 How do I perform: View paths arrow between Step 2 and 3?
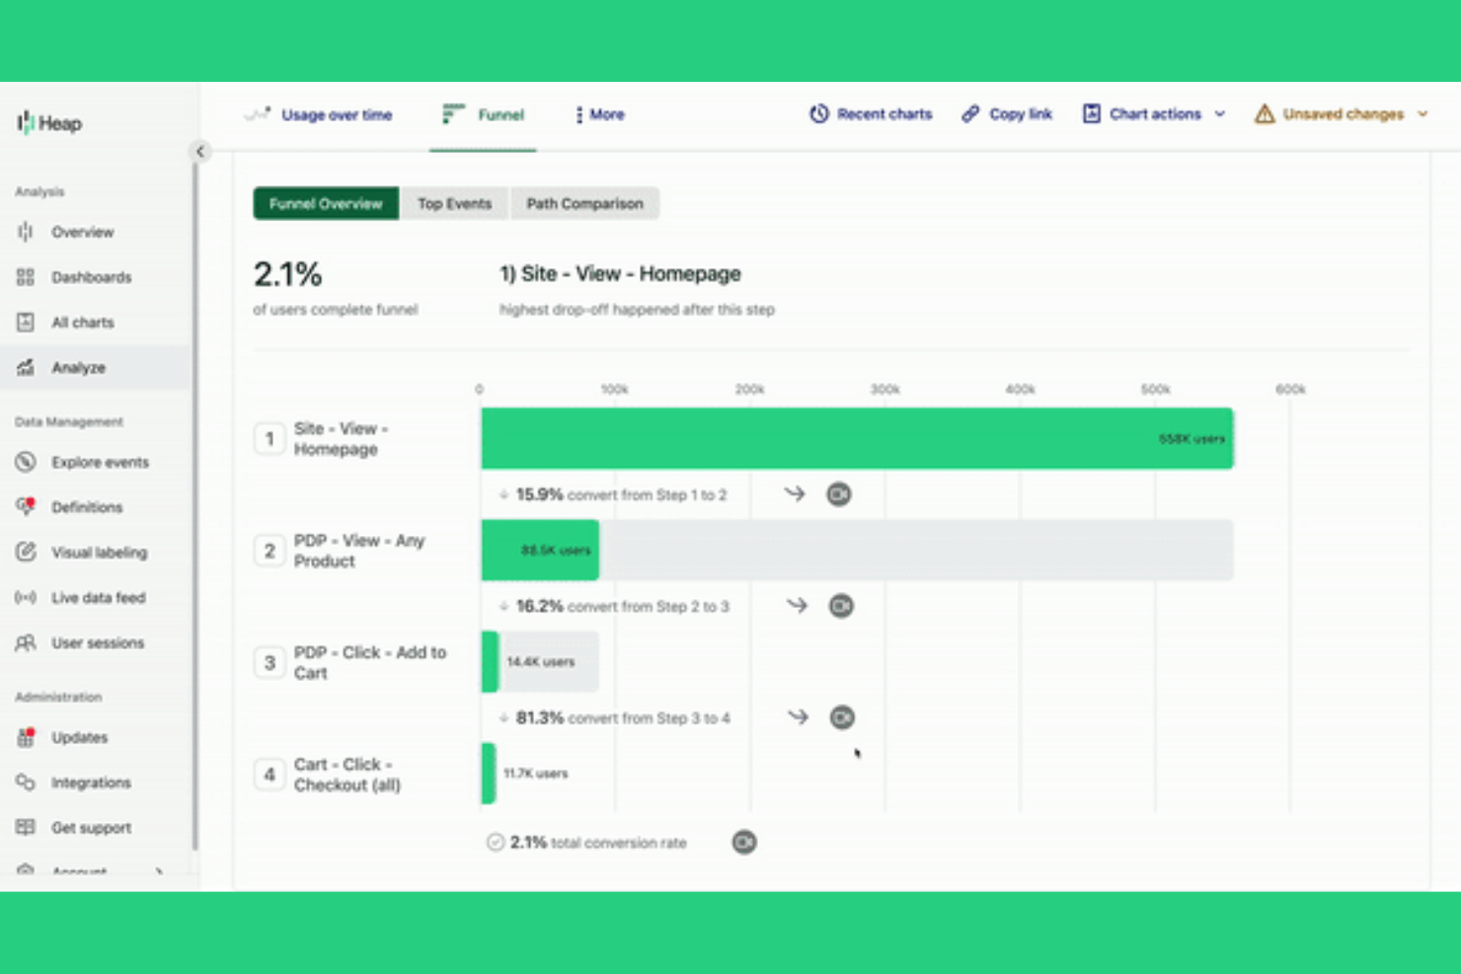click(x=796, y=605)
